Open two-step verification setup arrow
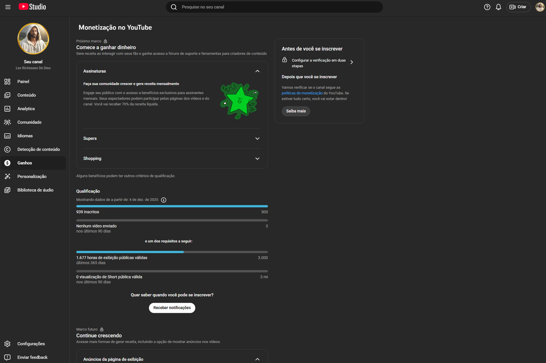The height and width of the screenshot is (363, 546). click(351, 62)
